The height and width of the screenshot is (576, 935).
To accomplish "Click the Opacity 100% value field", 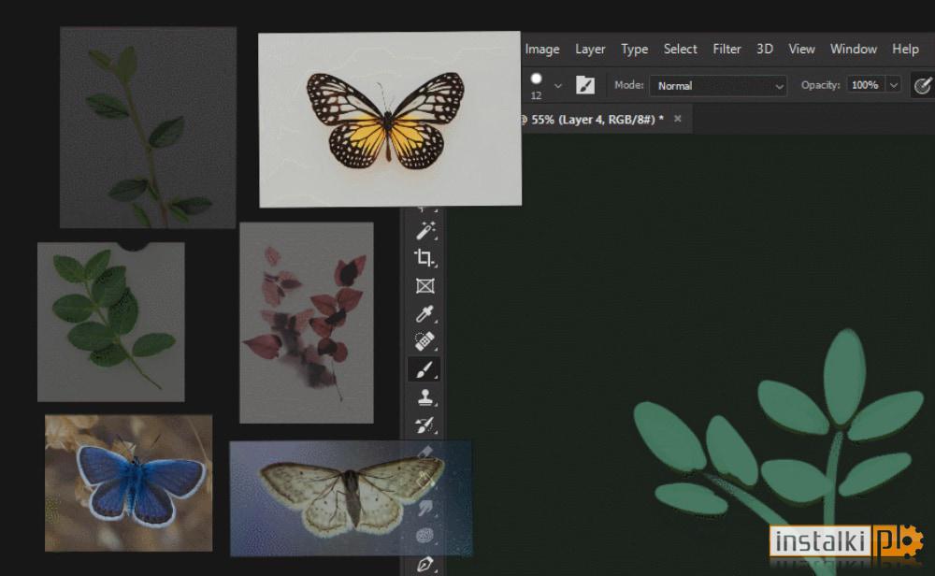I will coord(865,85).
